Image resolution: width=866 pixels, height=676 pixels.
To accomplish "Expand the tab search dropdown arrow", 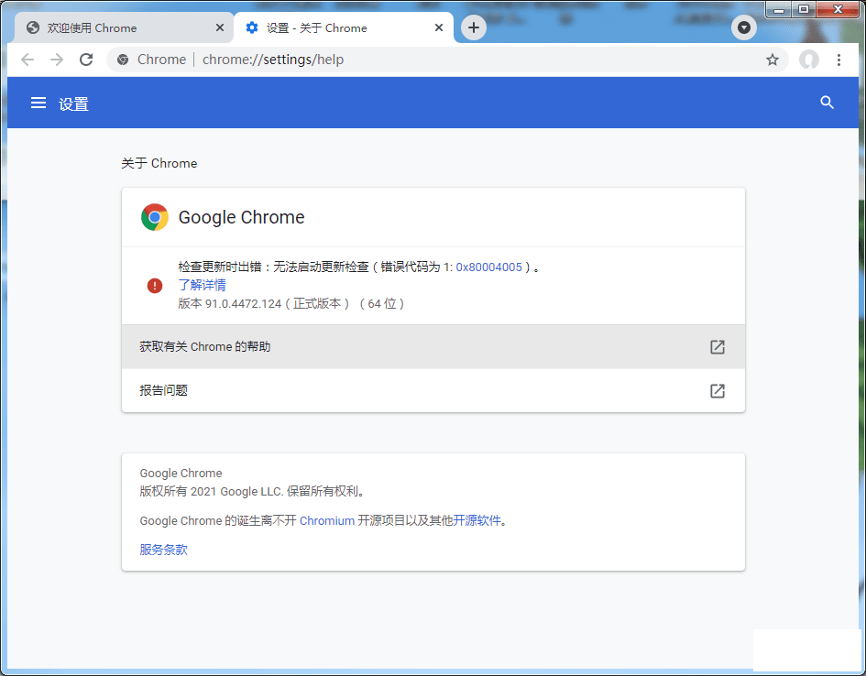I will pos(744,27).
